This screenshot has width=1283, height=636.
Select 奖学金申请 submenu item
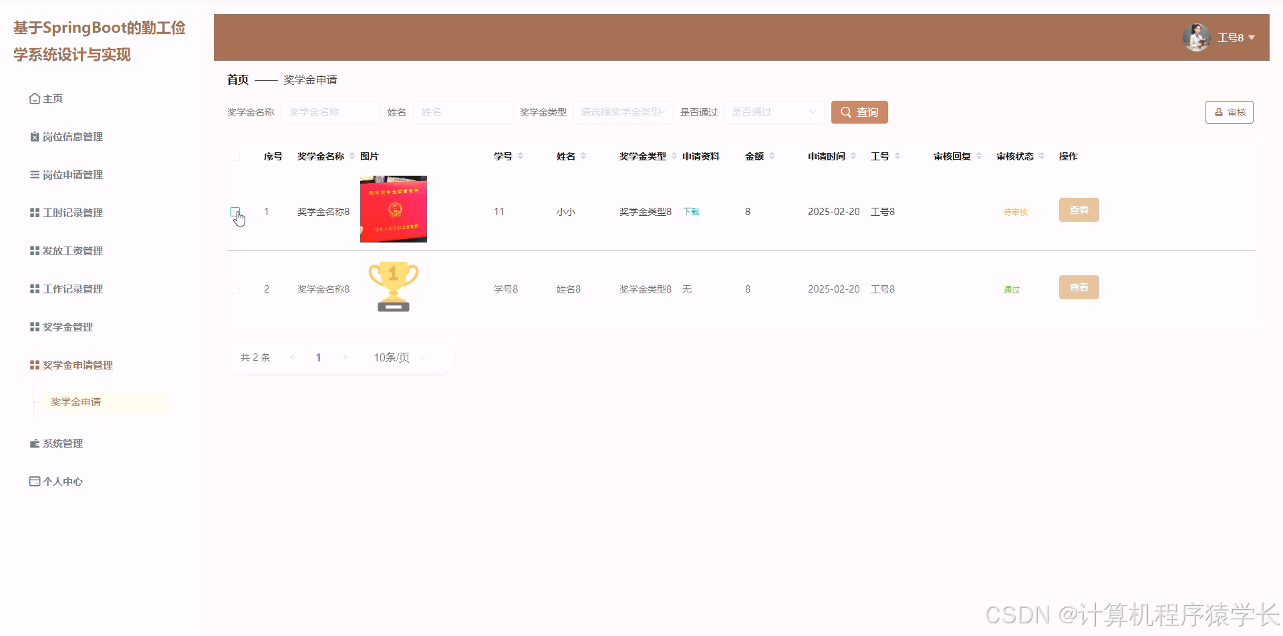(104, 402)
